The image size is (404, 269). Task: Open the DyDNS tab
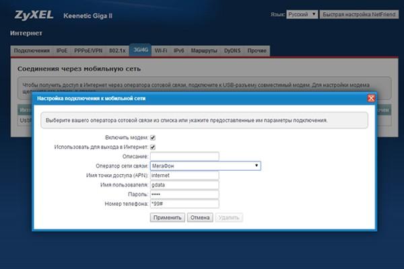[x=232, y=50]
